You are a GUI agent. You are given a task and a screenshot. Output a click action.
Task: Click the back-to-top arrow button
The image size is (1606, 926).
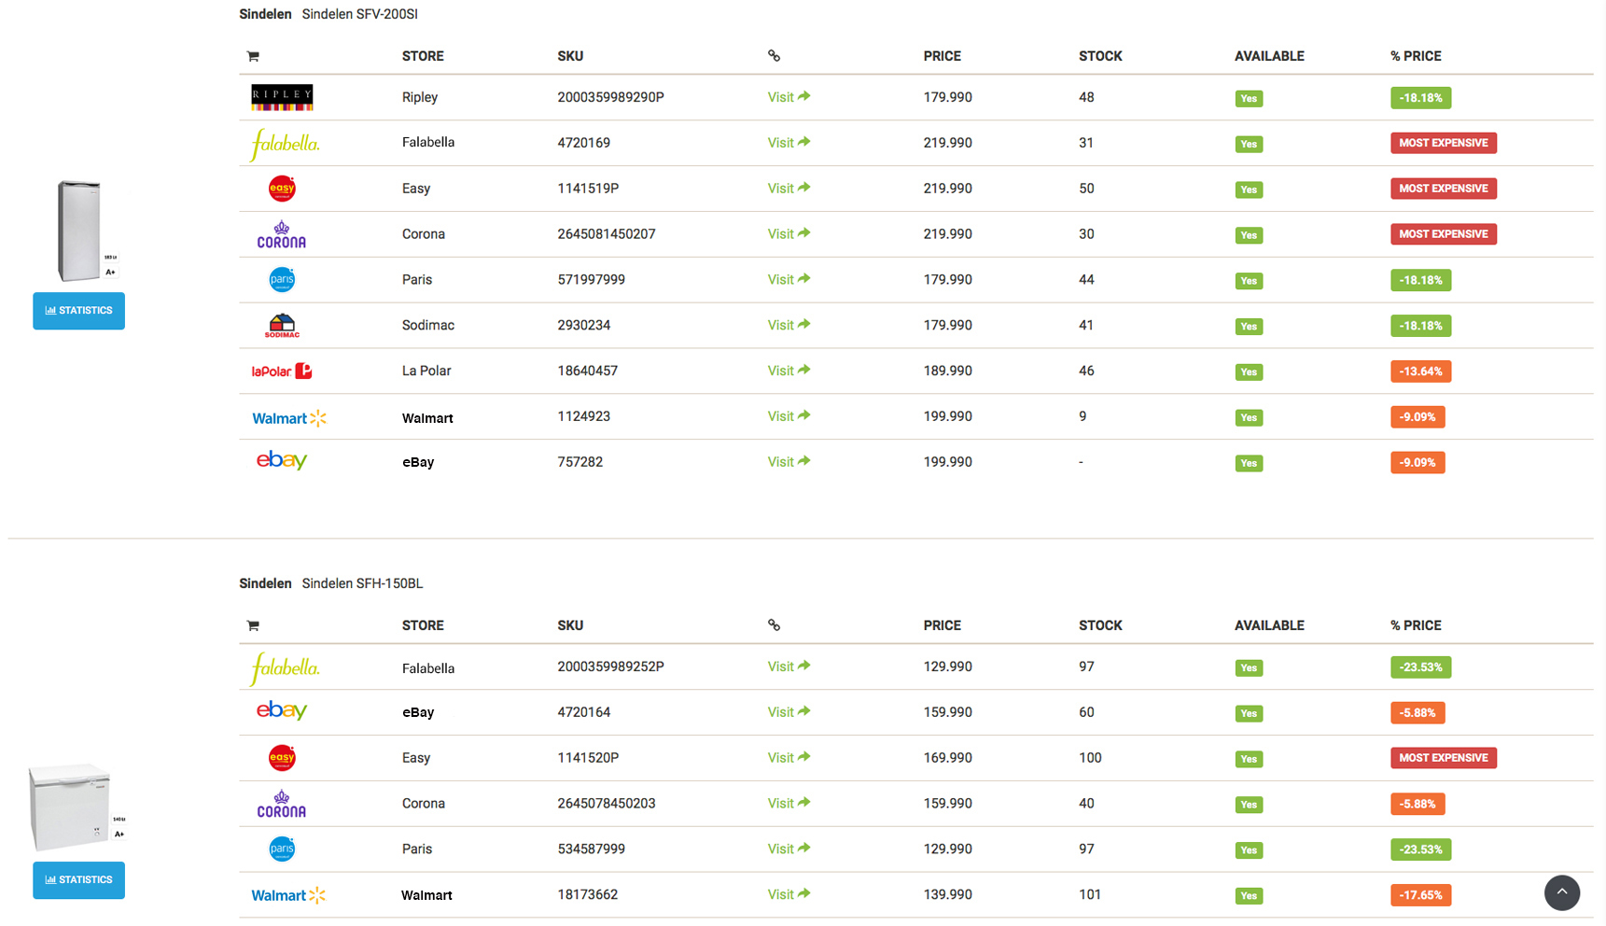[1561, 892]
